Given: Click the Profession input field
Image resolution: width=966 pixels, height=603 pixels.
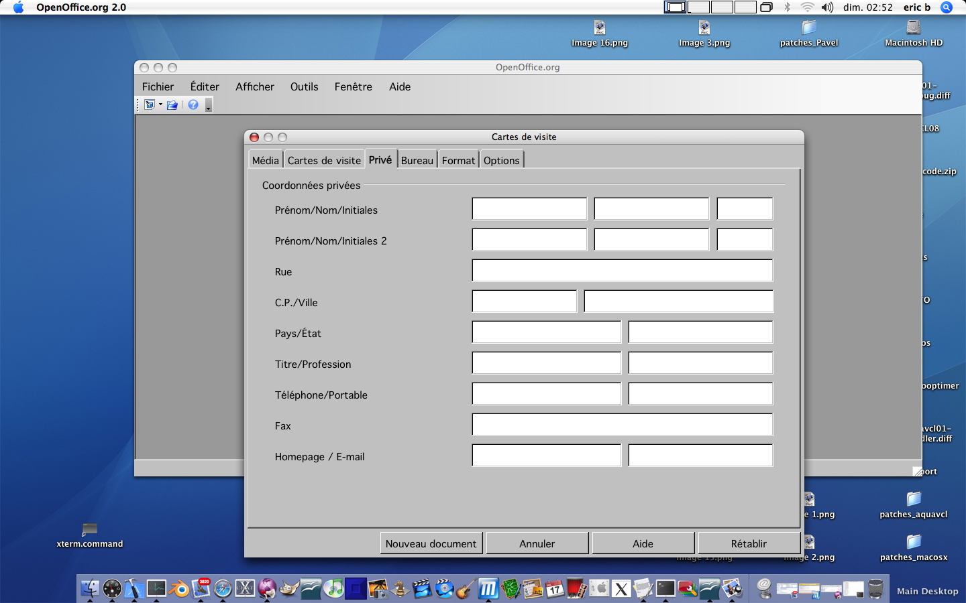Looking at the screenshot, I should tap(700, 363).
